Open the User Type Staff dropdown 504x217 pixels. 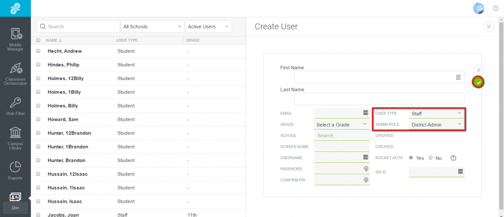[437, 113]
